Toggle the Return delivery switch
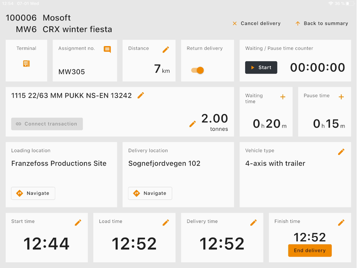357x268 pixels. click(x=197, y=70)
